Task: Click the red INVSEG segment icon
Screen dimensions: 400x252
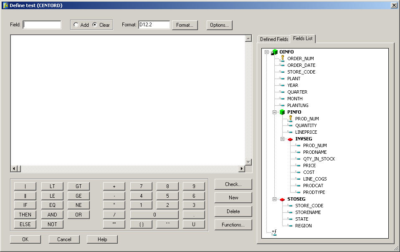Action: click(x=290, y=139)
